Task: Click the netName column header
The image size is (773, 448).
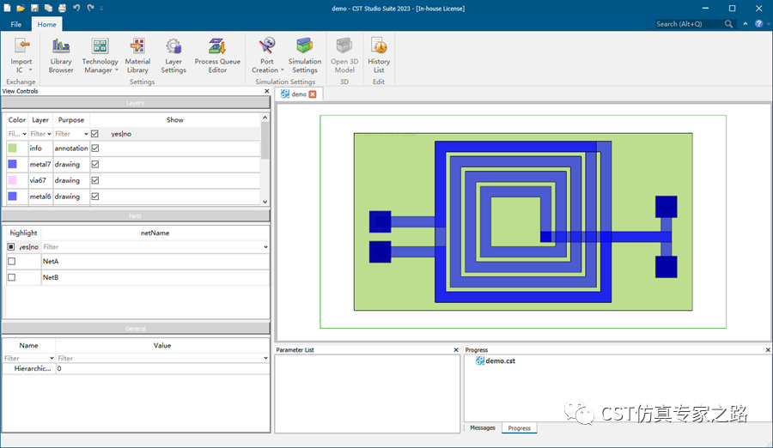Action: [155, 233]
